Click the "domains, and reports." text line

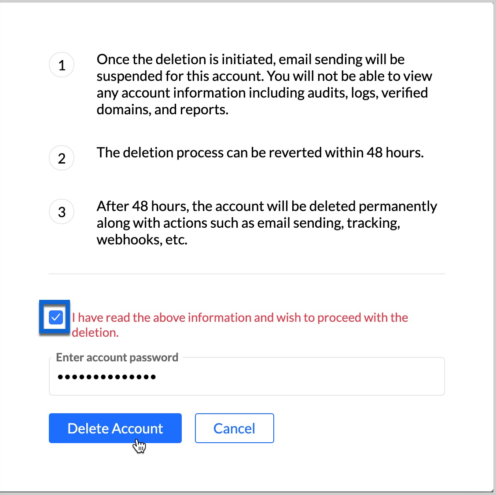162,109
